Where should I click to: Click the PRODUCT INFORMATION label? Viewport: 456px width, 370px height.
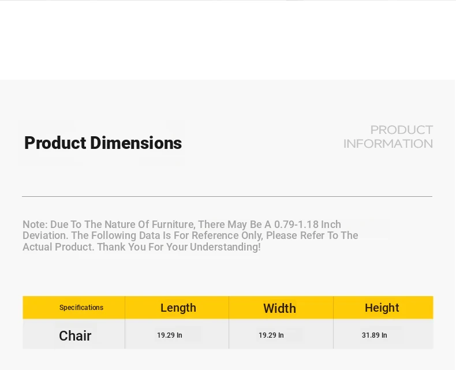(388, 137)
